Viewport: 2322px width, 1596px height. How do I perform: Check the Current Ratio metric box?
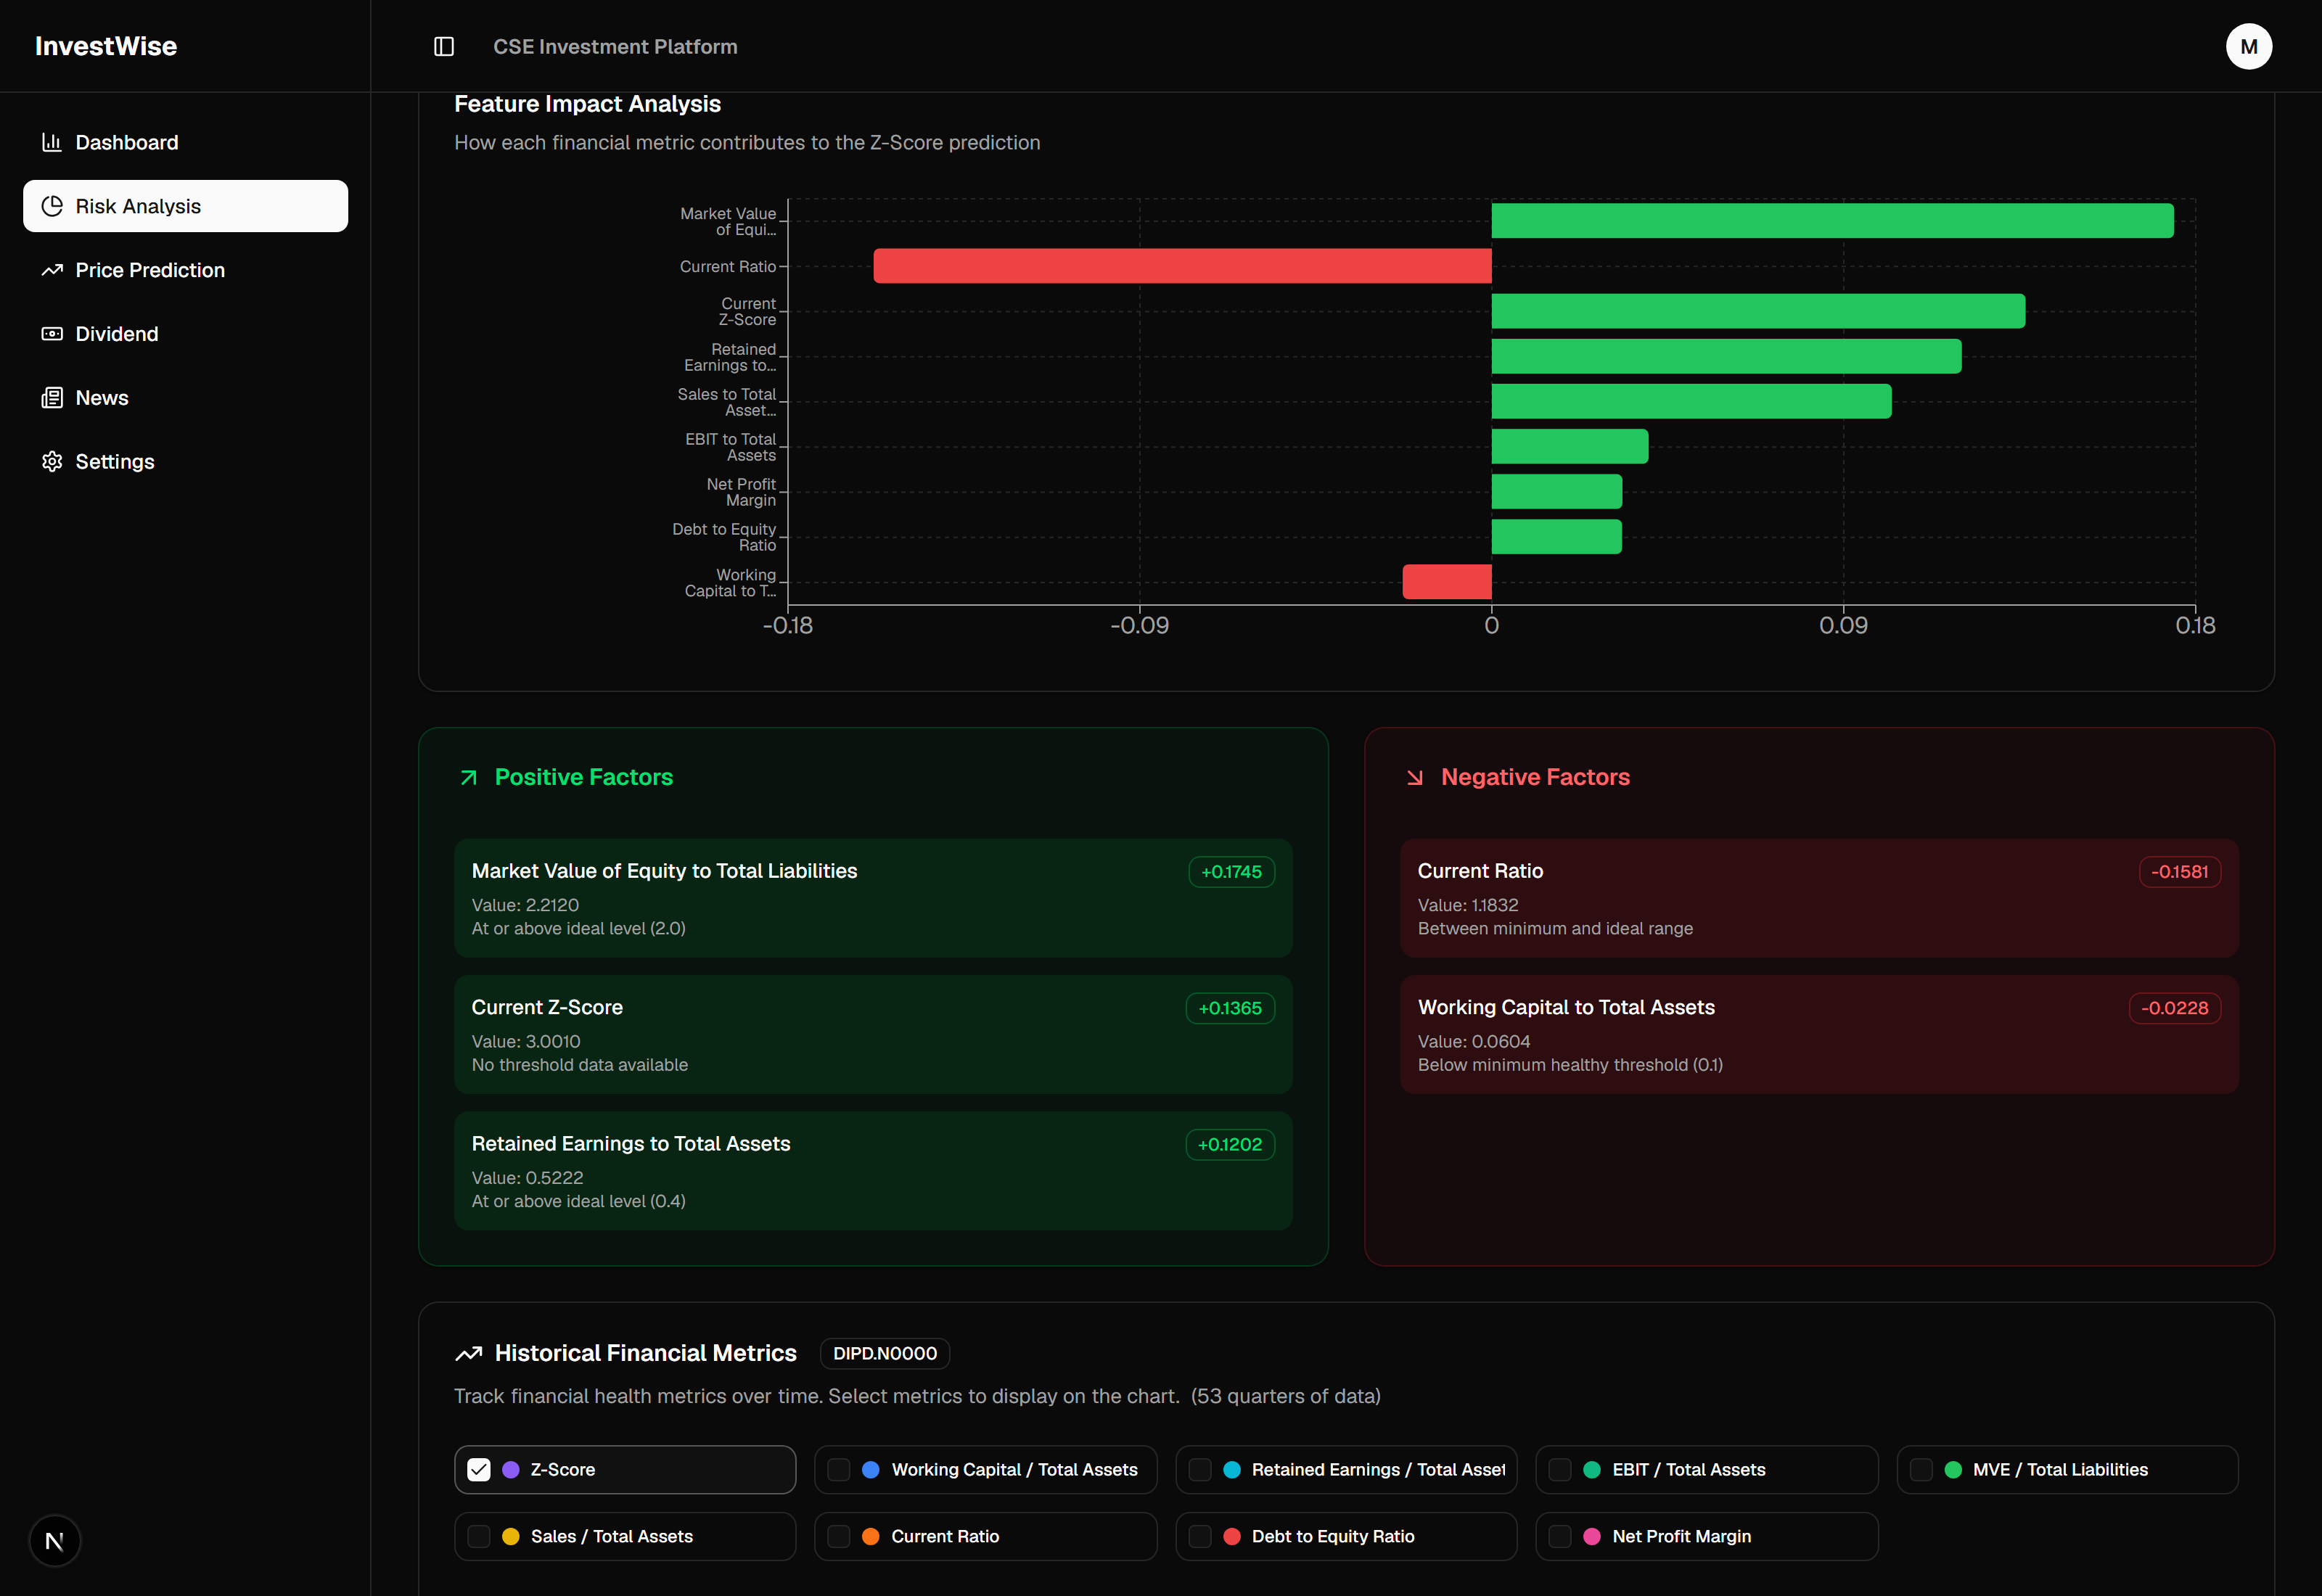point(839,1536)
